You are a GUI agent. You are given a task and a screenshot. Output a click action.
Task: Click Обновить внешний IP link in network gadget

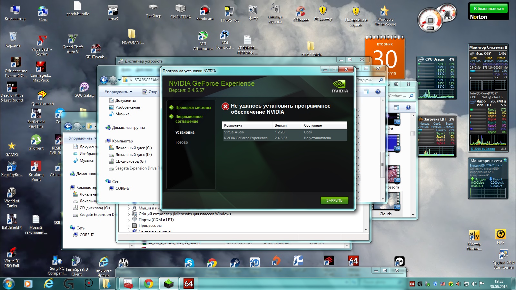[x=484, y=169]
